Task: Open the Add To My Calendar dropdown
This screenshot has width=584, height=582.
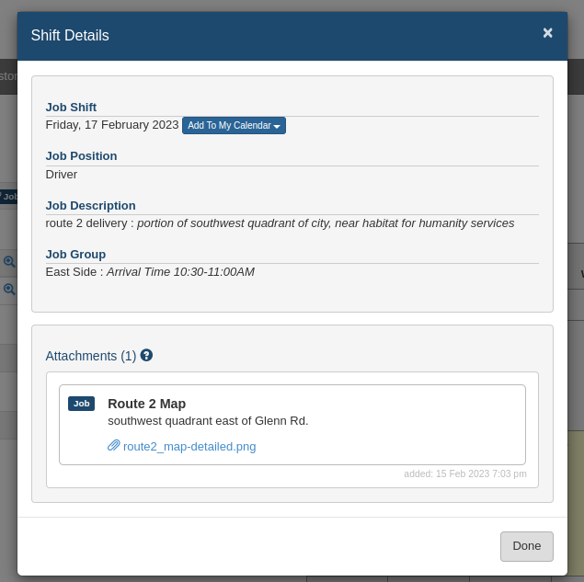Action: (234, 125)
